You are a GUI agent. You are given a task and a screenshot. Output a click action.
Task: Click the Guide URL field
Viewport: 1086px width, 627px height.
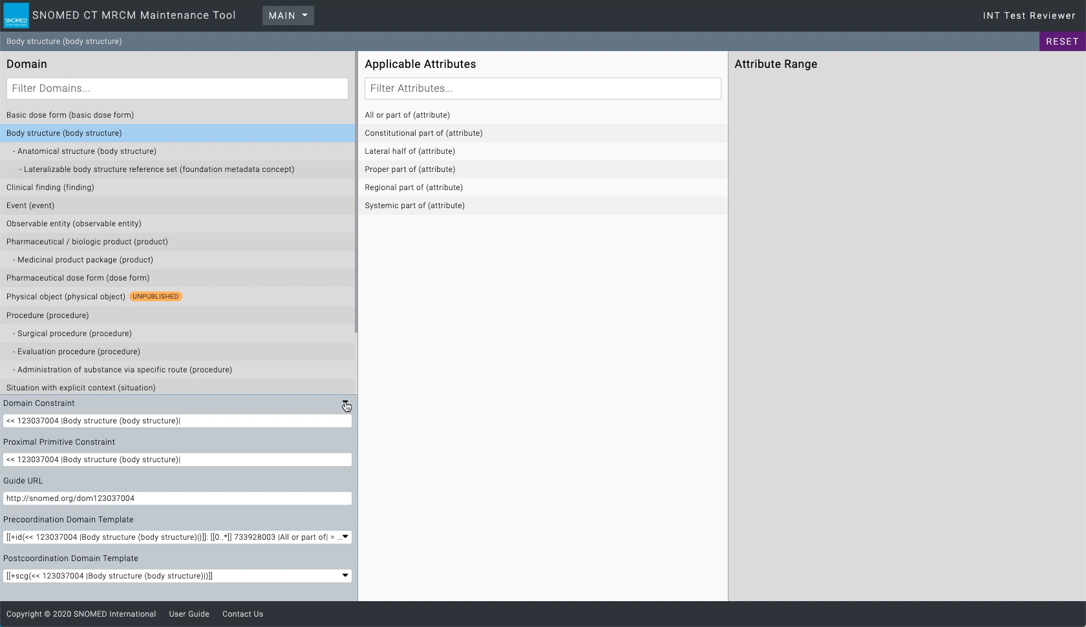177,498
